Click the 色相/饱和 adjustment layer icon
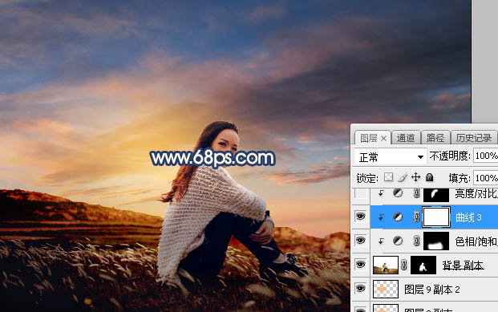Screen dimensions: 498x312 point(398,241)
